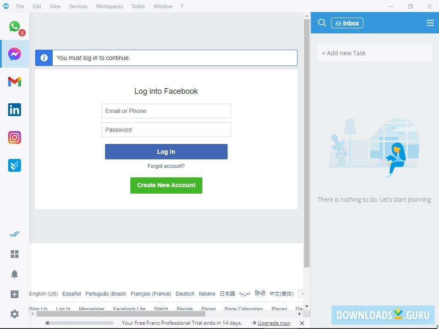Click the Forgot account? link

click(x=166, y=166)
